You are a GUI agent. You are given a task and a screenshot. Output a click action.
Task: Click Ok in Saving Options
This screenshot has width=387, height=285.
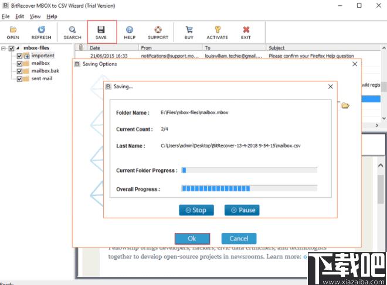[192, 238]
